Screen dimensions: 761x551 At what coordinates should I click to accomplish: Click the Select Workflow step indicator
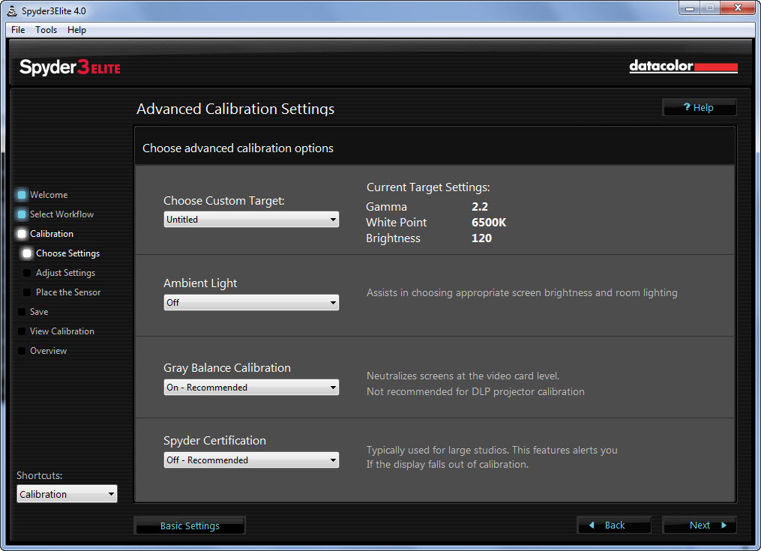(x=22, y=214)
